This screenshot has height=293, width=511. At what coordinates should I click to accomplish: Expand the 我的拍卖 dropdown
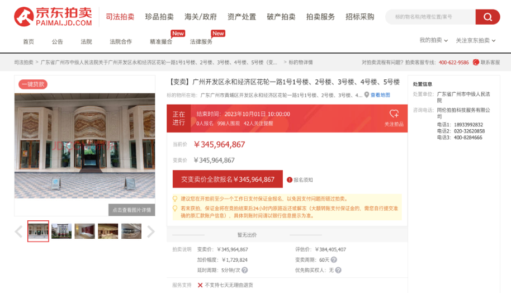pos(434,40)
